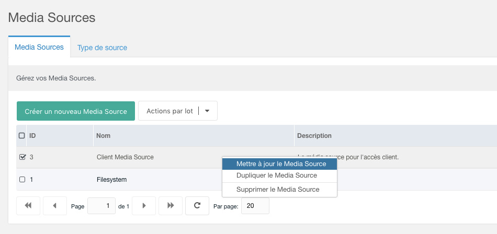Select the Filesystem name cell
Screen dimensions: 497x234
pyautogui.click(x=111, y=180)
